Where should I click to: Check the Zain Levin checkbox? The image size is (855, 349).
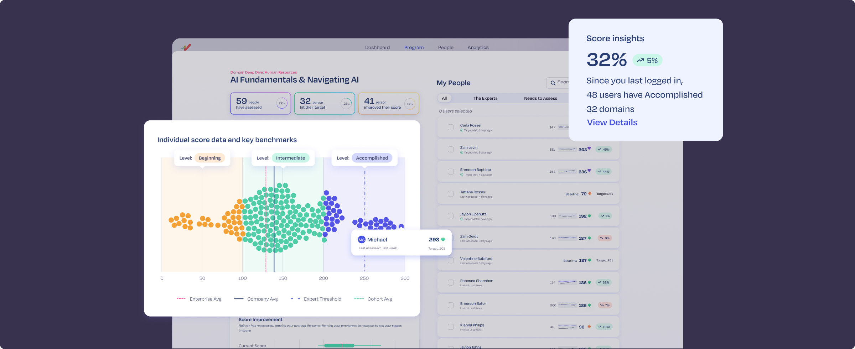451,150
